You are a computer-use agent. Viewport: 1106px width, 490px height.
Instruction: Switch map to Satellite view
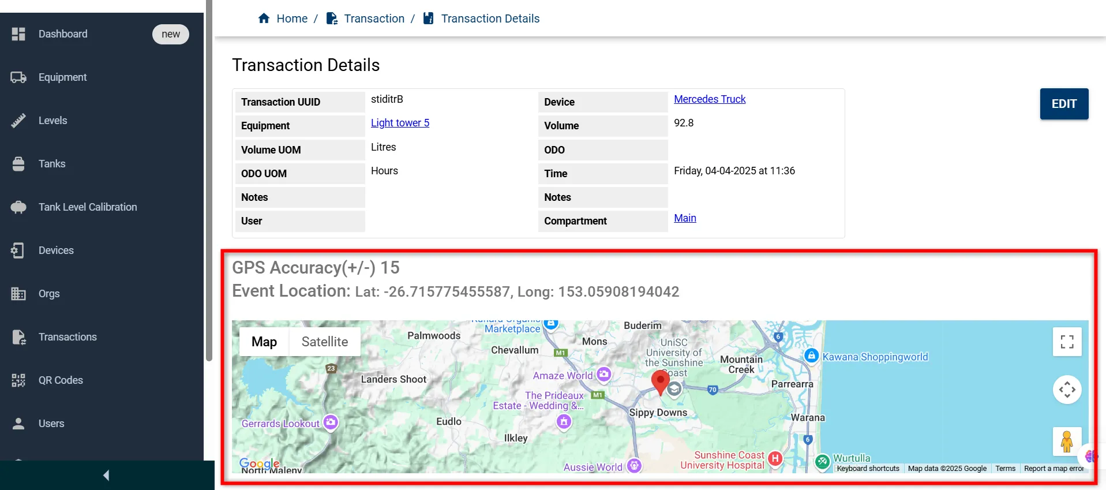click(325, 342)
